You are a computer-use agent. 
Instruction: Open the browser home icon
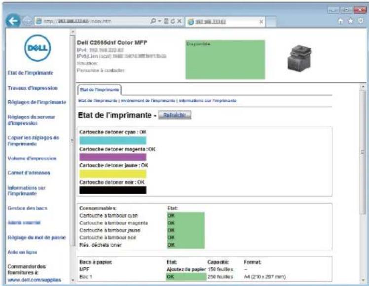340,21
